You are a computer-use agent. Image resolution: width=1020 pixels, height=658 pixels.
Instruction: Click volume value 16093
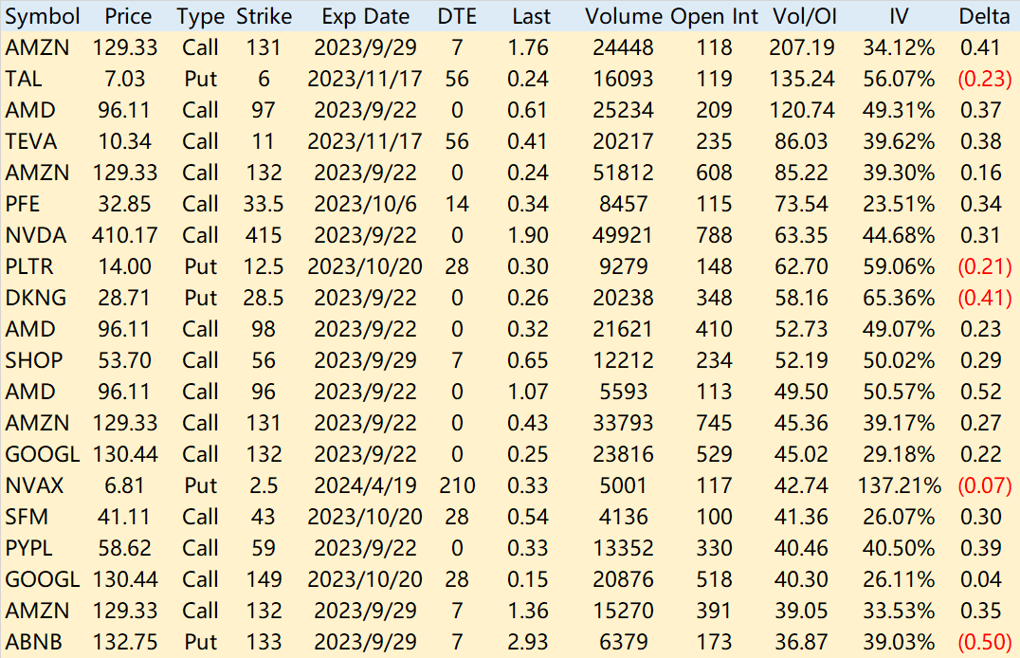(x=623, y=79)
